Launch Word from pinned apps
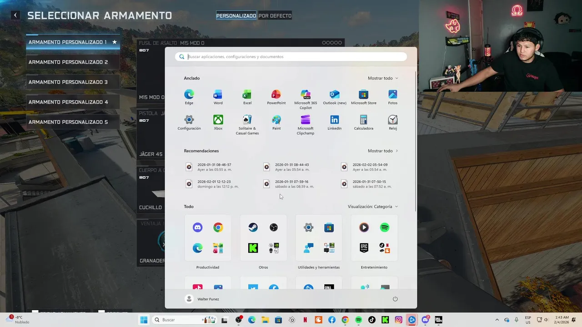Screen dimensions: 582x327 click(x=218, y=97)
